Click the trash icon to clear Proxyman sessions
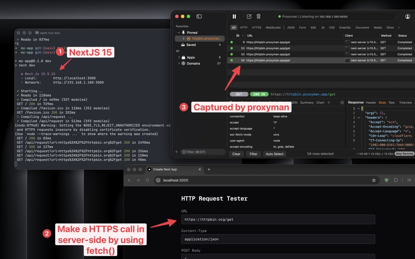Image resolution: width=415 pixels, height=259 pixels. [x=259, y=16]
